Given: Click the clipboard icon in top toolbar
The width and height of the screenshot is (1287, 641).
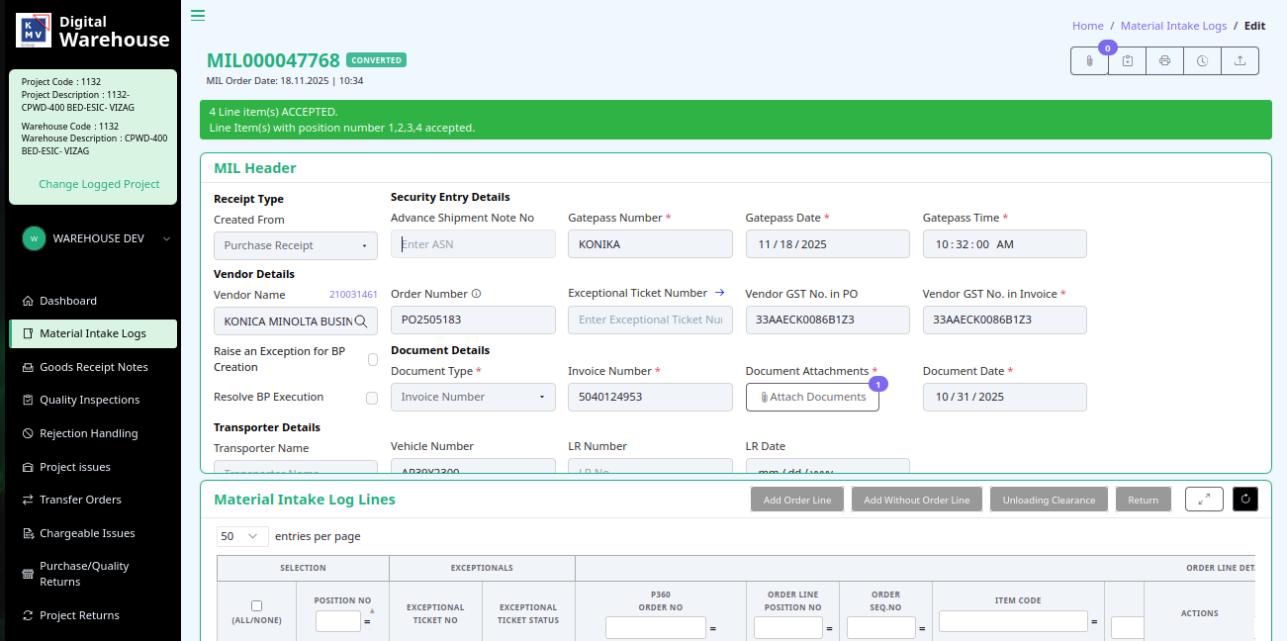Looking at the screenshot, I should [x=1127, y=61].
